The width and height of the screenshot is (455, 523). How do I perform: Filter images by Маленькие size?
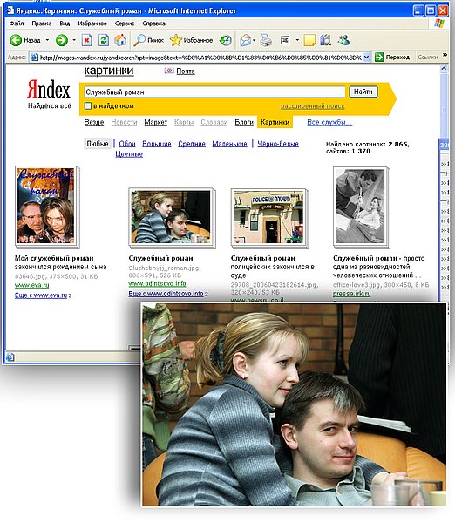point(229,144)
